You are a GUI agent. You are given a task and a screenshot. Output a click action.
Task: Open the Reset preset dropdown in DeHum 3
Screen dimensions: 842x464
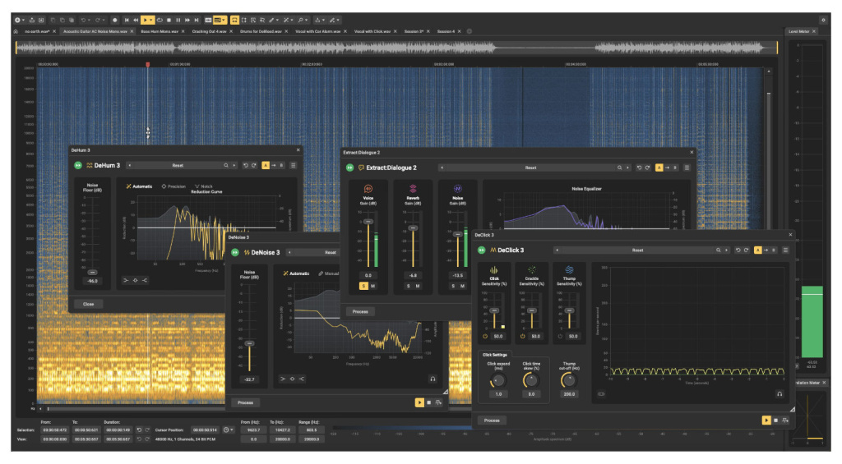(178, 165)
